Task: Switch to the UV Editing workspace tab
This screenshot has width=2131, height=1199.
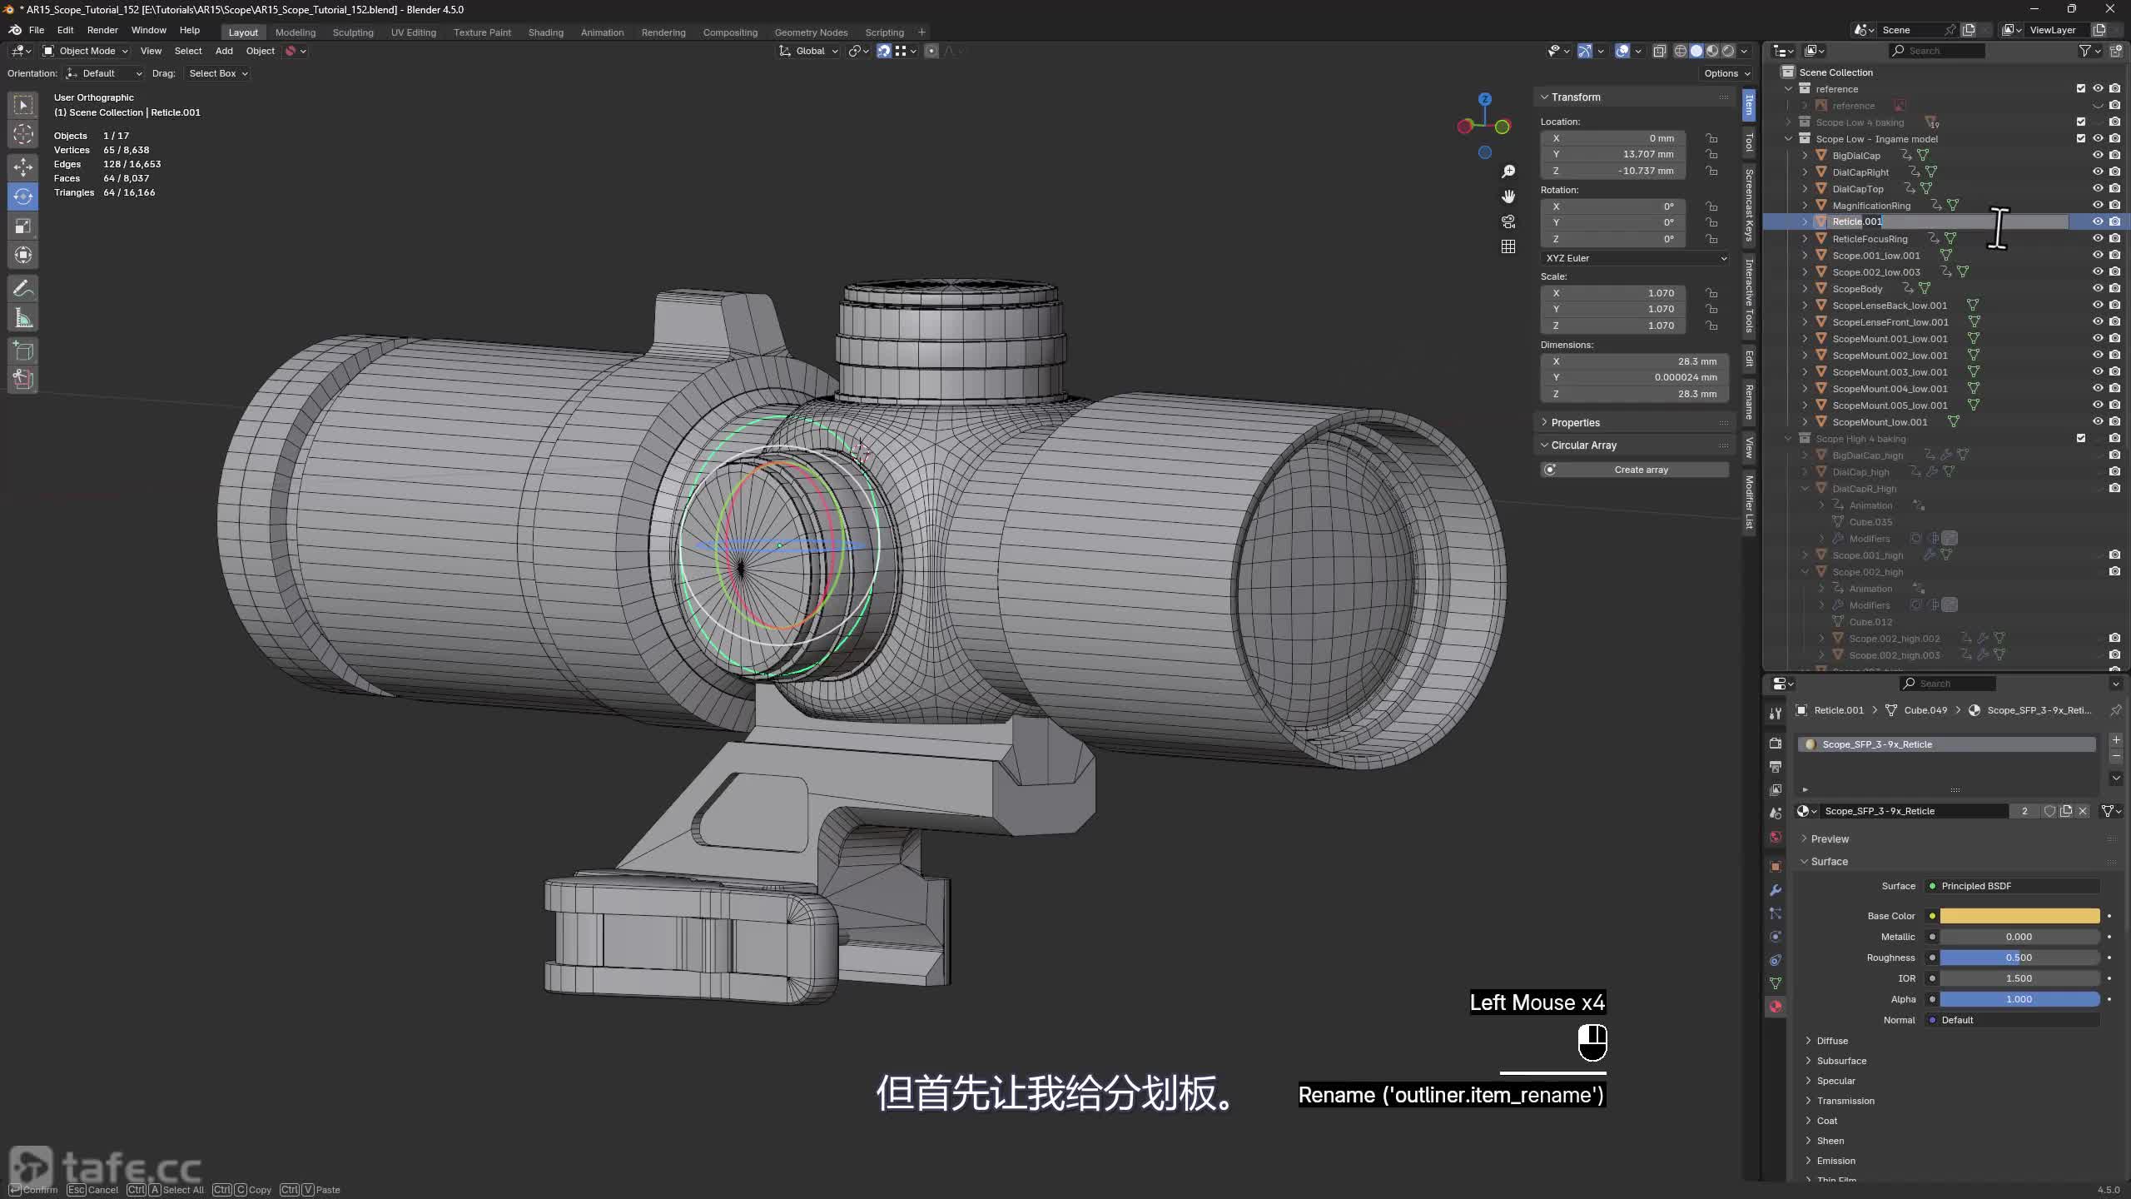Action: point(414,32)
